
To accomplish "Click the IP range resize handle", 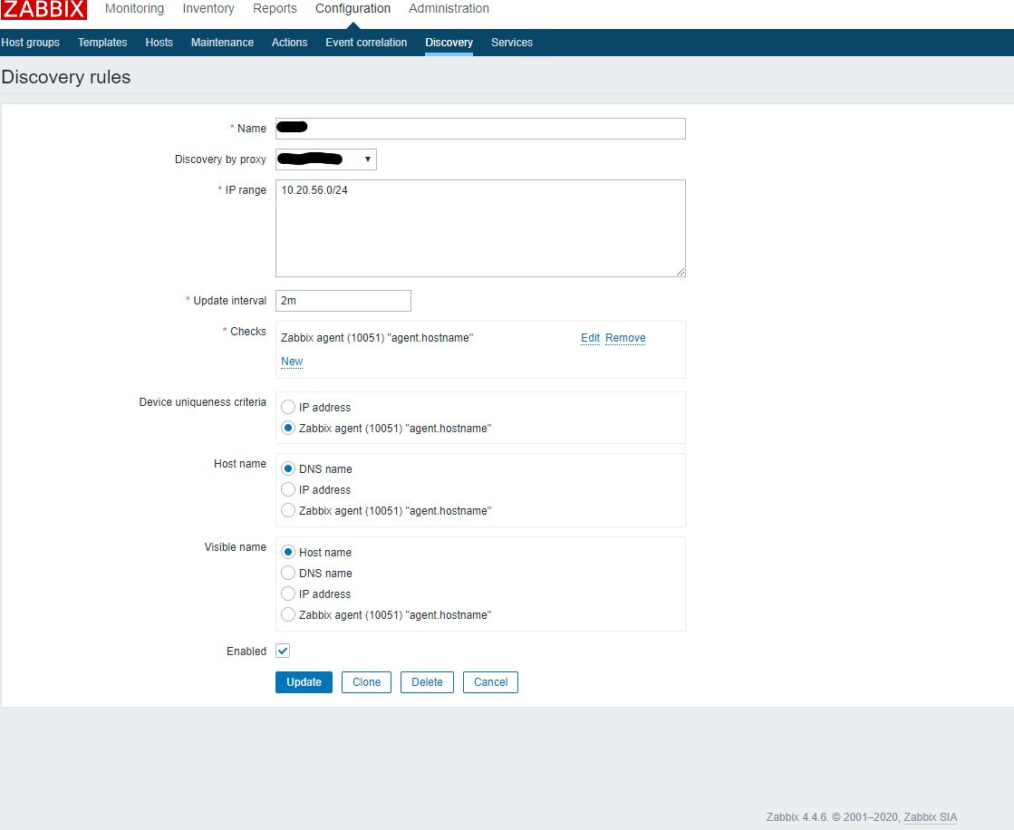I will coord(681,272).
